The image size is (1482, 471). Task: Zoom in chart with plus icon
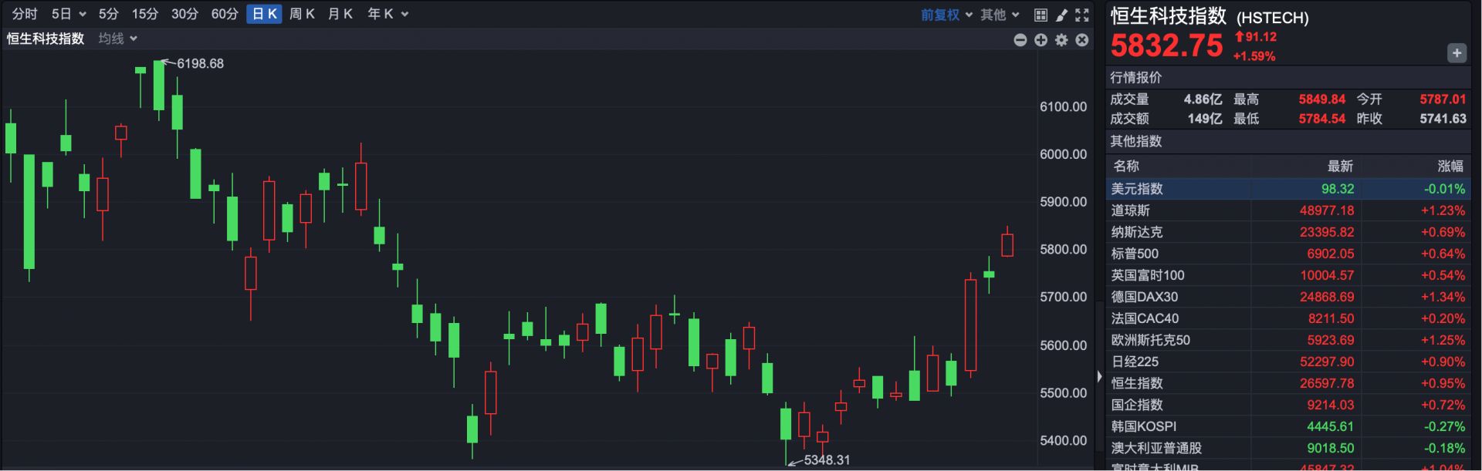click(x=1040, y=40)
